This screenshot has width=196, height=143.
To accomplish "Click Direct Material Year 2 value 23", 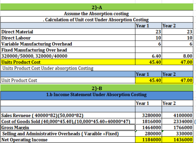I will click(x=177, y=32).
